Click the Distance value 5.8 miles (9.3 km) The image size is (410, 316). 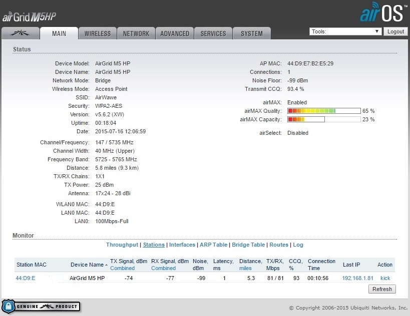pos(117,168)
